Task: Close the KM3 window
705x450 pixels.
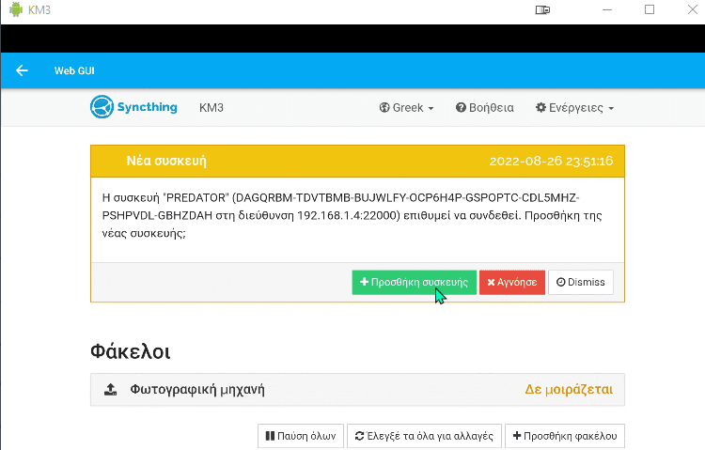Action: tap(693, 9)
